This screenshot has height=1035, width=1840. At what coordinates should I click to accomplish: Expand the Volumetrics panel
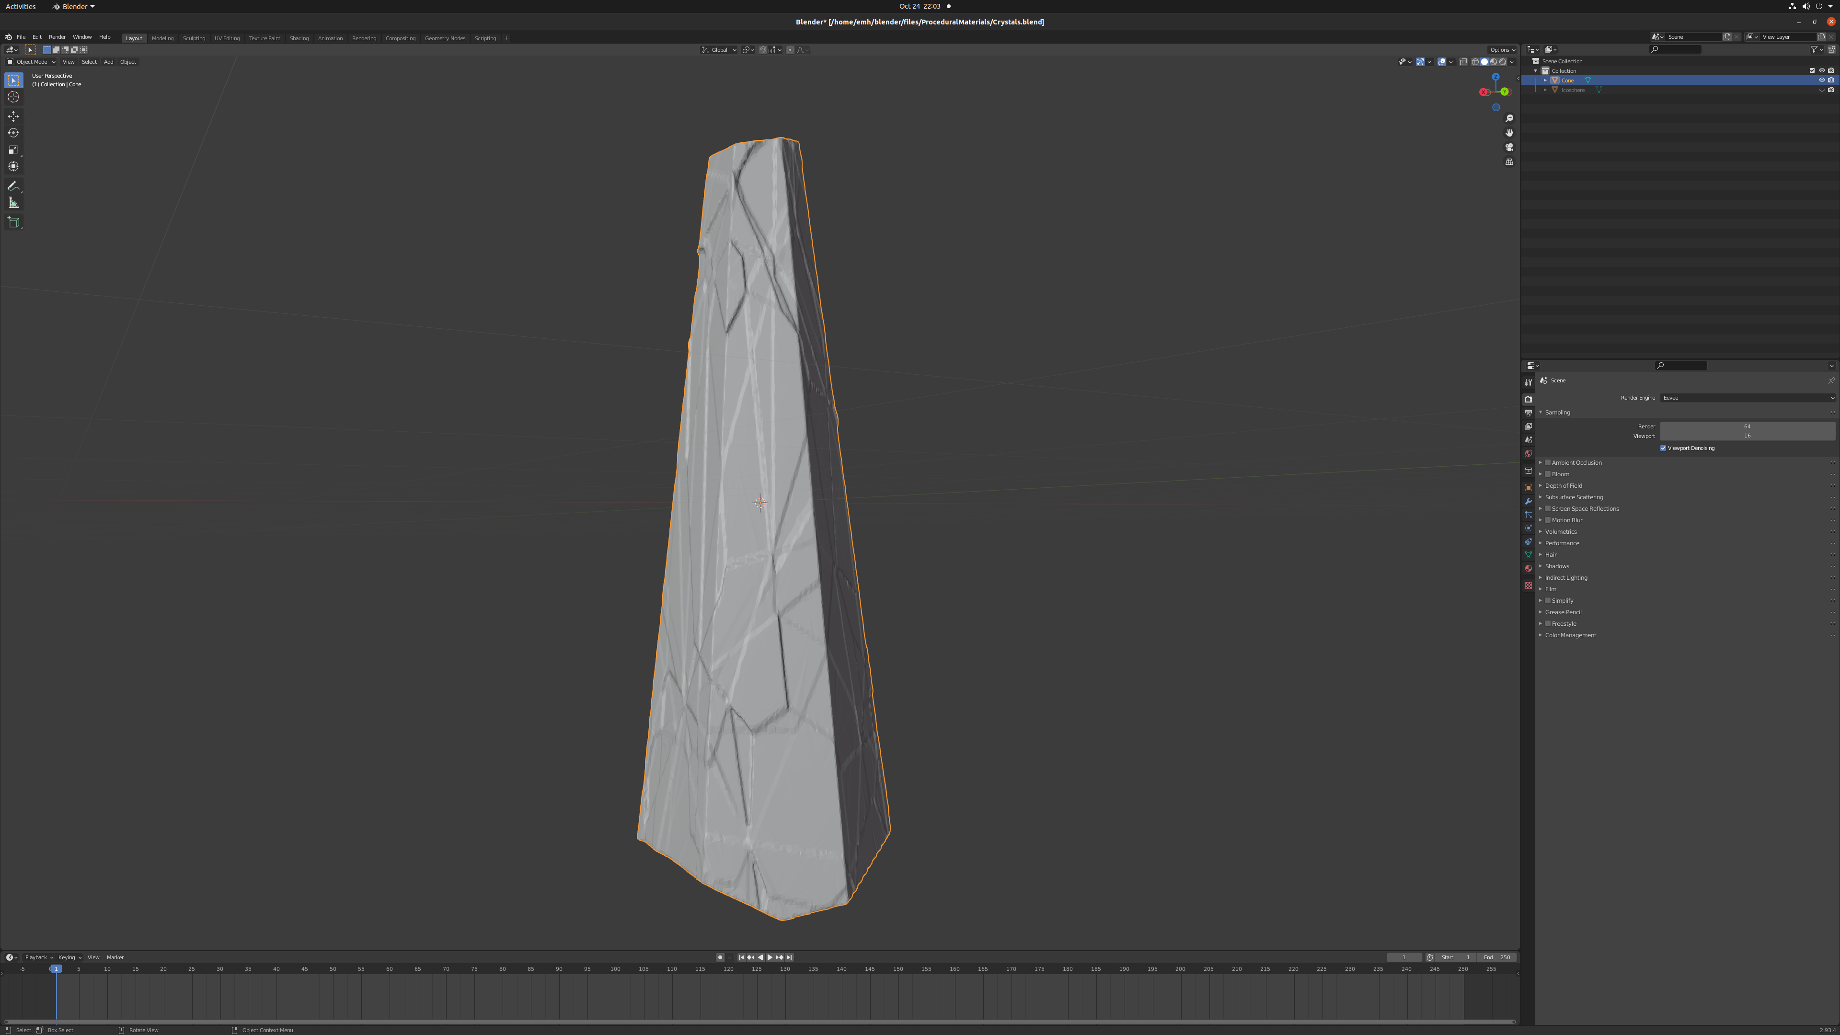tap(1541, 531)
